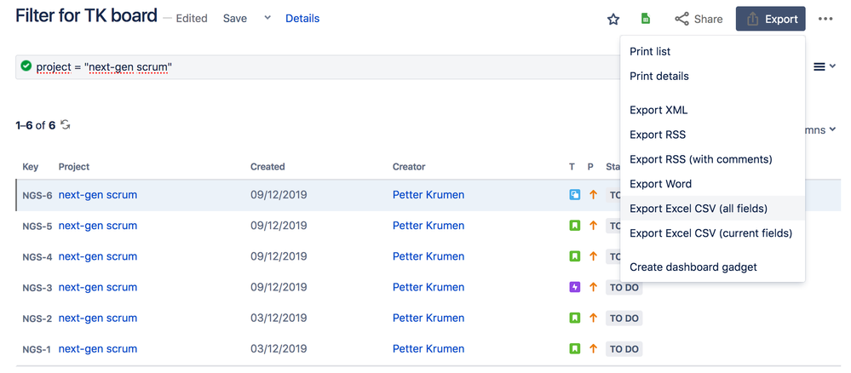Screen dimensions: 851x373
Task: Open issue key NGS-5
Action: click(37, 227)
